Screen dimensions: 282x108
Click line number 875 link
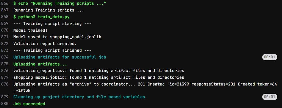point(5,64)
